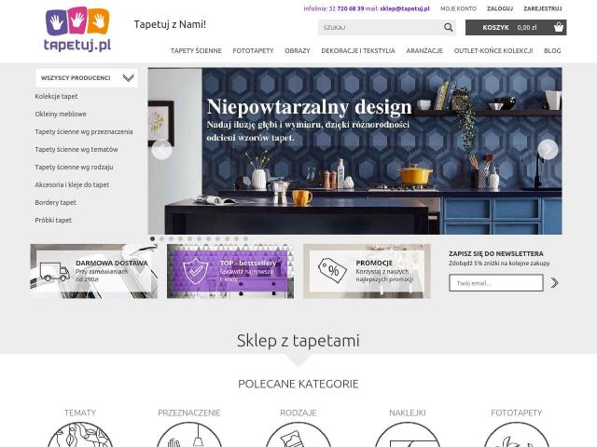Open Tapety Ścienne menu
This screenshot has height=447, width=597.
(196, 50)
